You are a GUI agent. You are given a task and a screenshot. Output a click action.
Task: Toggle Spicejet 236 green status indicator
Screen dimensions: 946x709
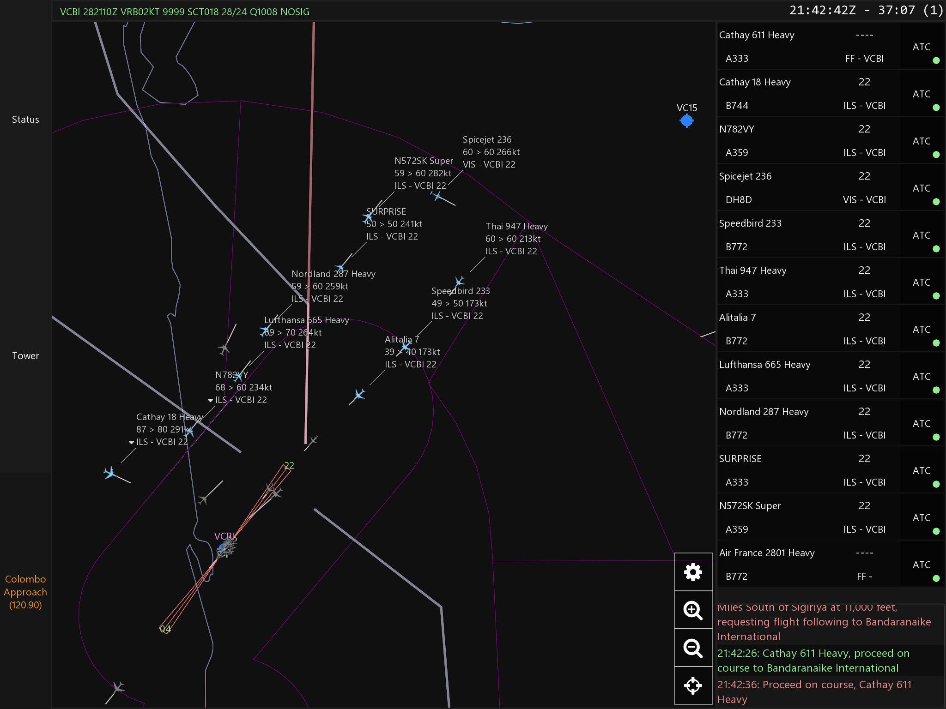click(x=936, y=202)
